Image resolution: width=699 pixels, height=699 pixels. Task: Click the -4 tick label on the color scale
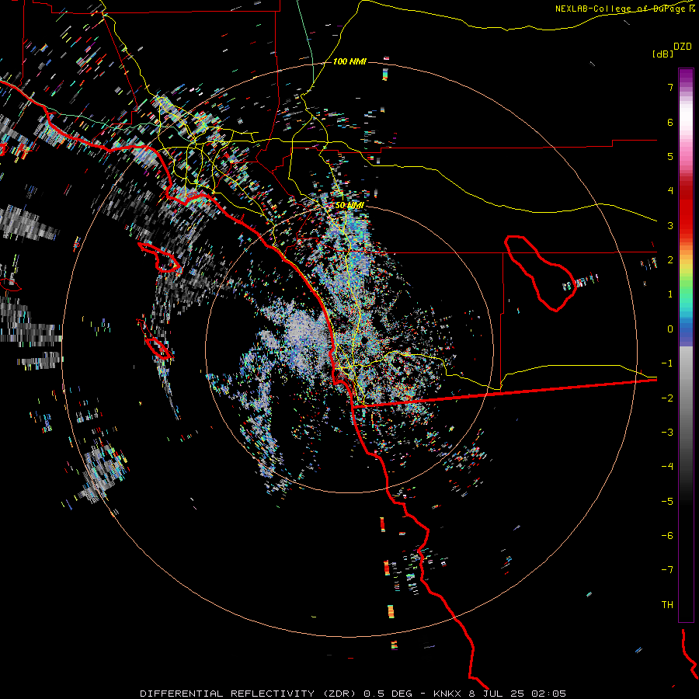[667, 467]
